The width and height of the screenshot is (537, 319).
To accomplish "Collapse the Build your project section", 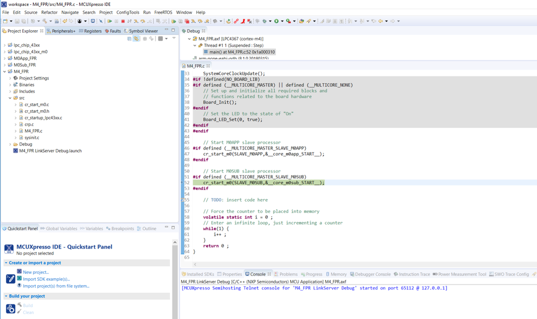I will 6,296.
